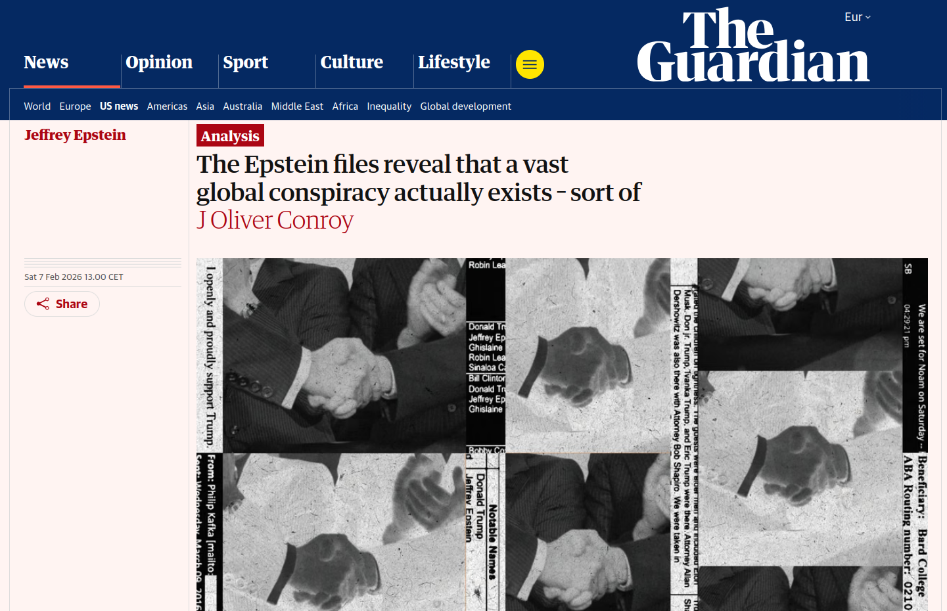947x611 pixels.
Task: View author J Oliver Conroy's page
Action: pos(275,220)
